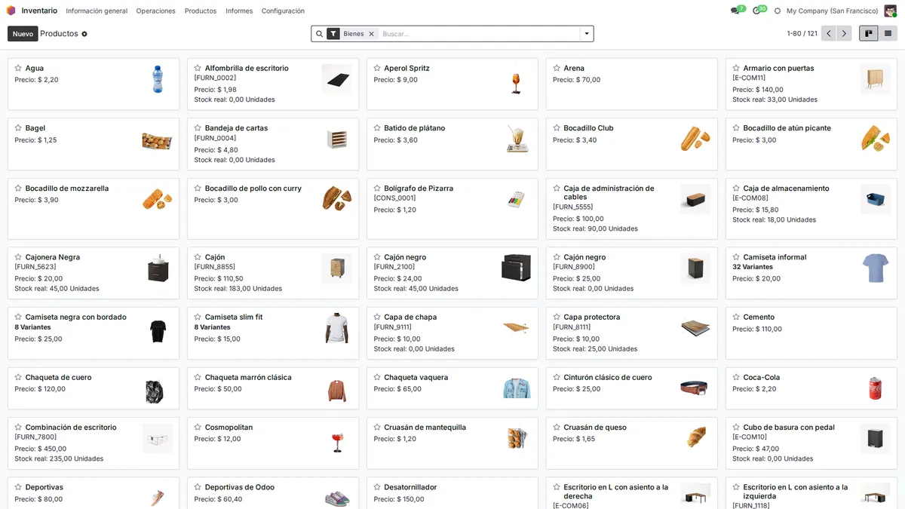The height and width of the screenshot is (509, 905).
Task: Open the Configuración menu
Action: click(x=283, y=11)
